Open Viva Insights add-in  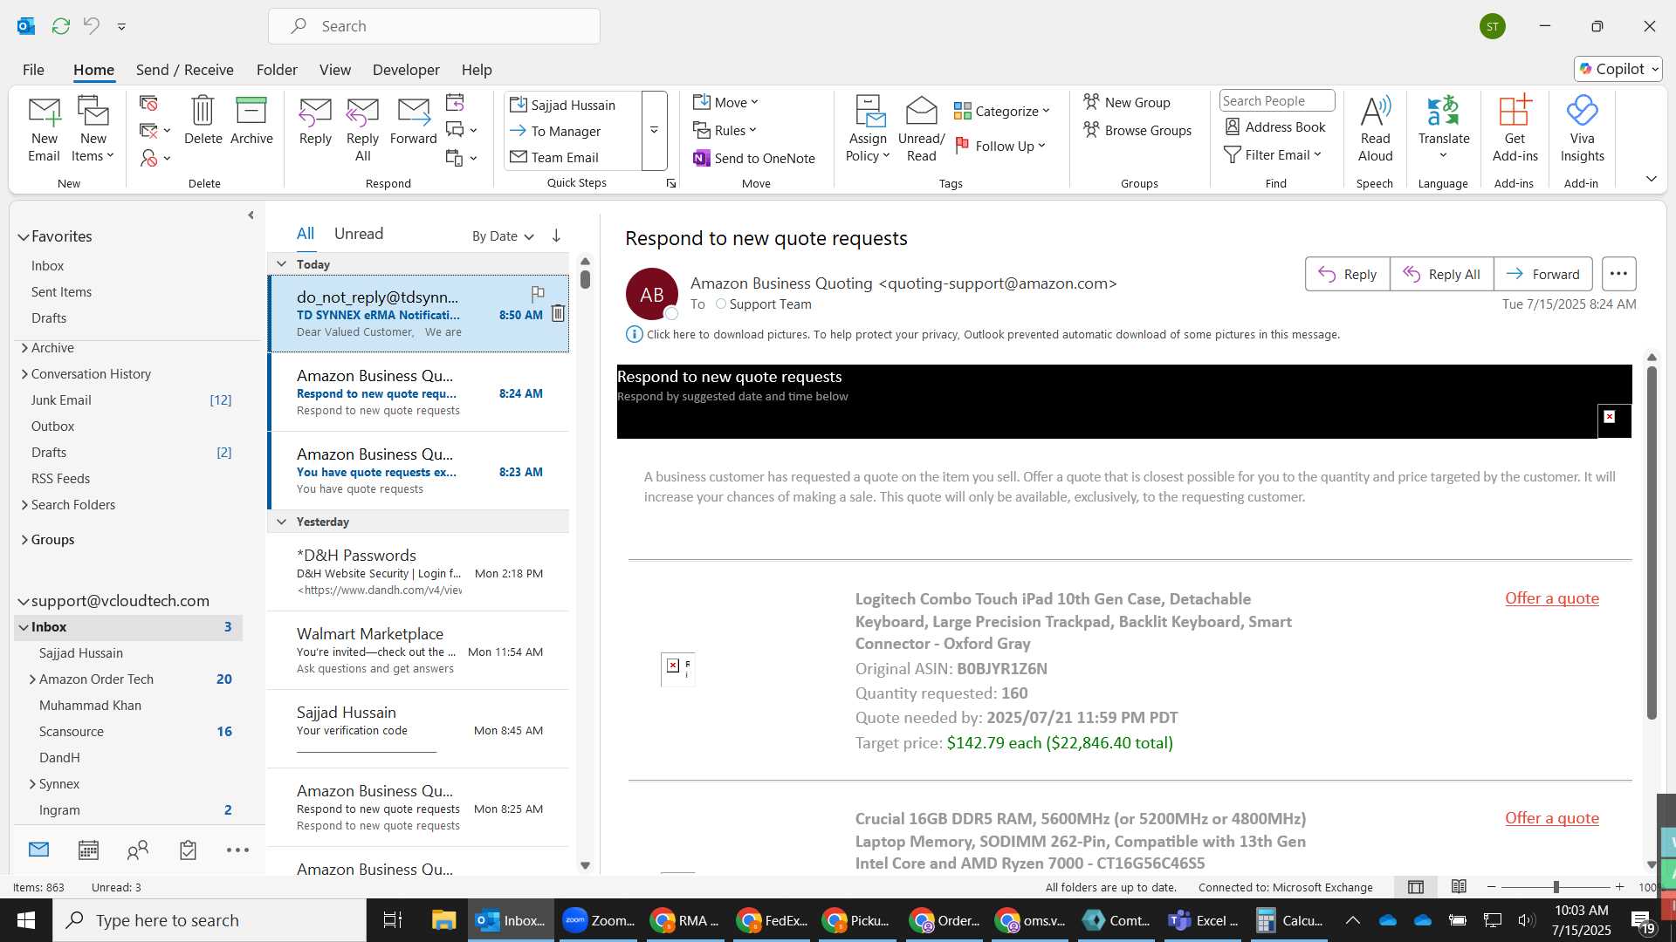[x=1582, y=129]
